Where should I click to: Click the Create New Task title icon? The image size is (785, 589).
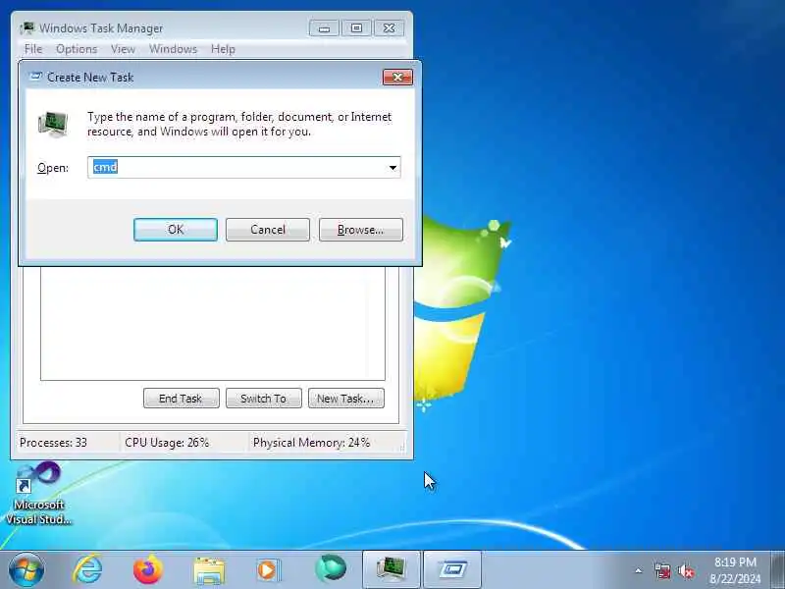pyautogui.click(x=35, y=77)
